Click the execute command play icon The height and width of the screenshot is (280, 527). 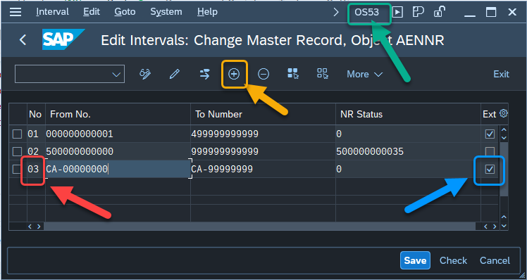tap(397, 13)
